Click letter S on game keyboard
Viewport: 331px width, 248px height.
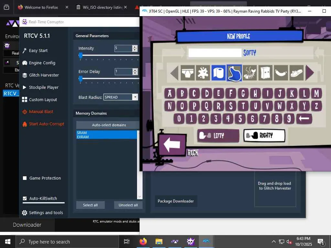tap(231, 106)
